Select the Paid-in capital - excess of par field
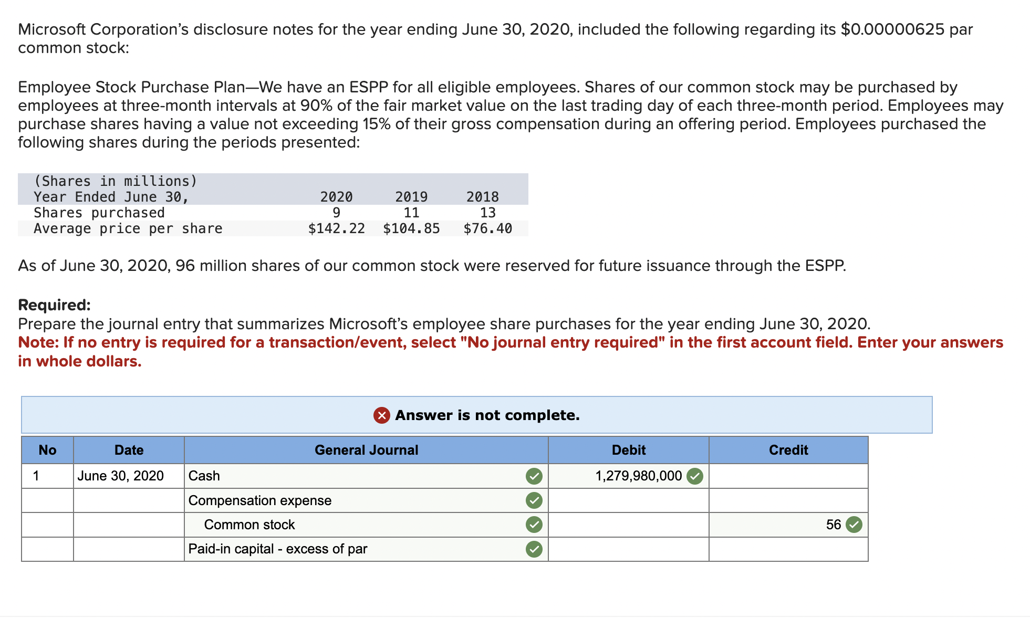The width and height of the screenshot is (1030, 618). click(366, 549)
